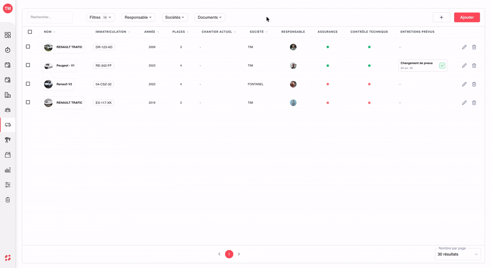Check the box for the DR-123-AD row

(28, 47)
